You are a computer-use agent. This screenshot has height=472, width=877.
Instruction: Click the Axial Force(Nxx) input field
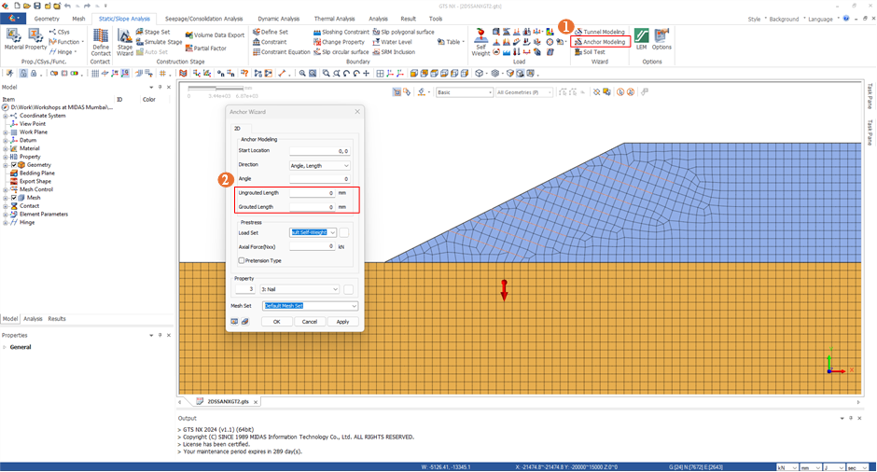(x=313, y=246)
